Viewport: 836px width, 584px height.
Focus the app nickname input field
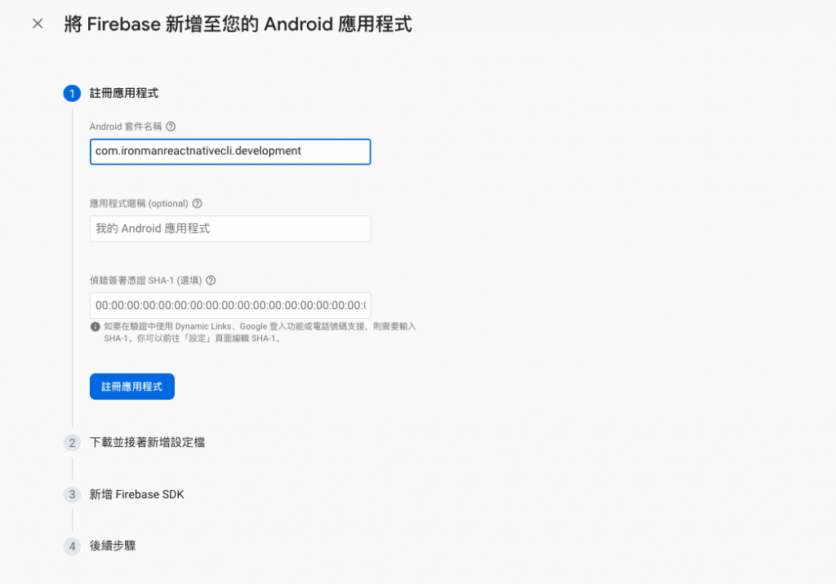coord(230,228)
